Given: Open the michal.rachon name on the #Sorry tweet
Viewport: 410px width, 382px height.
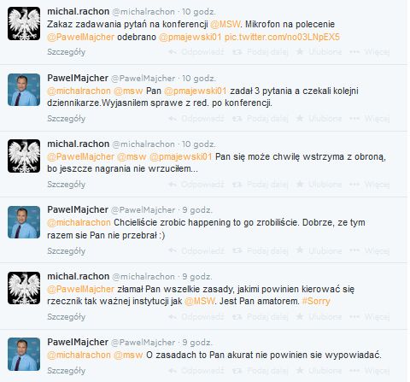Looking at the screenshot, I should click(x=79, y=276).
